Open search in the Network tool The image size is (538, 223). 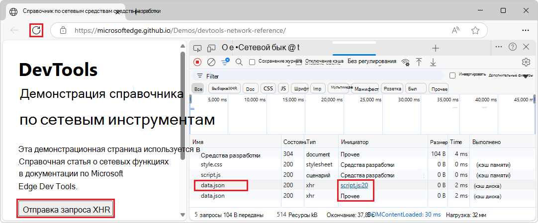click(x=239, y=62)
